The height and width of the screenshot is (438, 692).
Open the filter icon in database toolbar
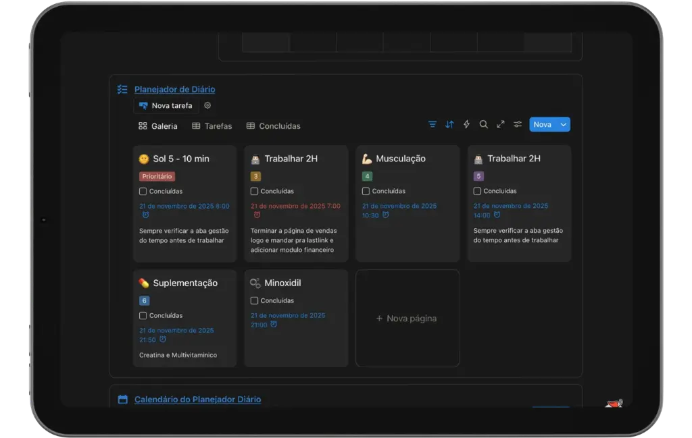[x=432, y=125]
